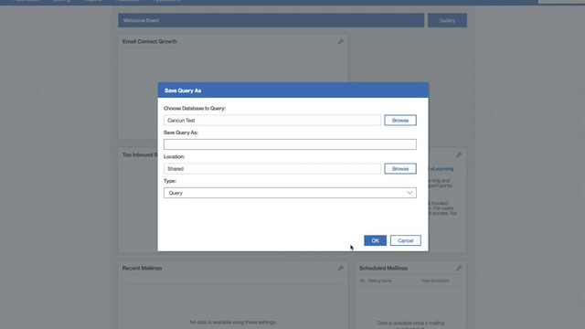Focus the Save Query As name field

pyautogui.click(x=290, y=144)
